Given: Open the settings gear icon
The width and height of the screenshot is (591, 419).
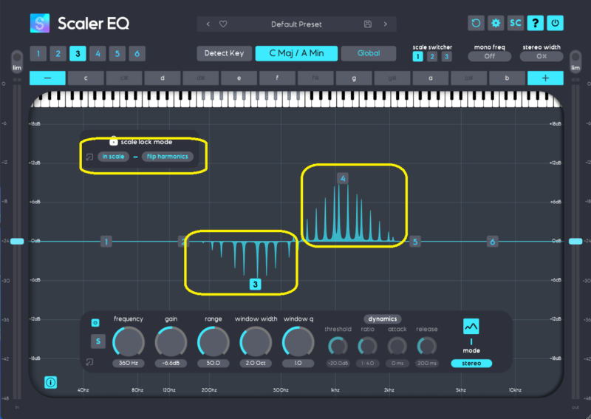Looking at the screenshot, I should point(496,24).
